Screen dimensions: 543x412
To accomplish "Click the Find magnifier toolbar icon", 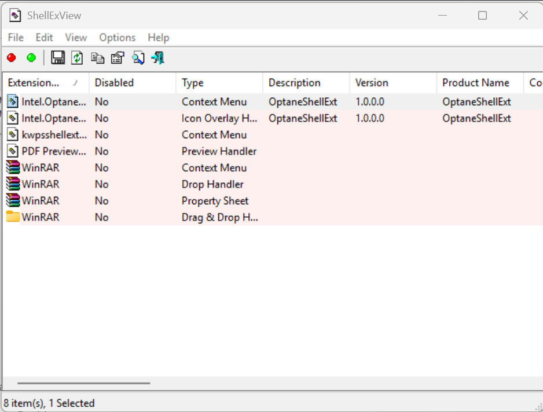I will click(138, 57).
